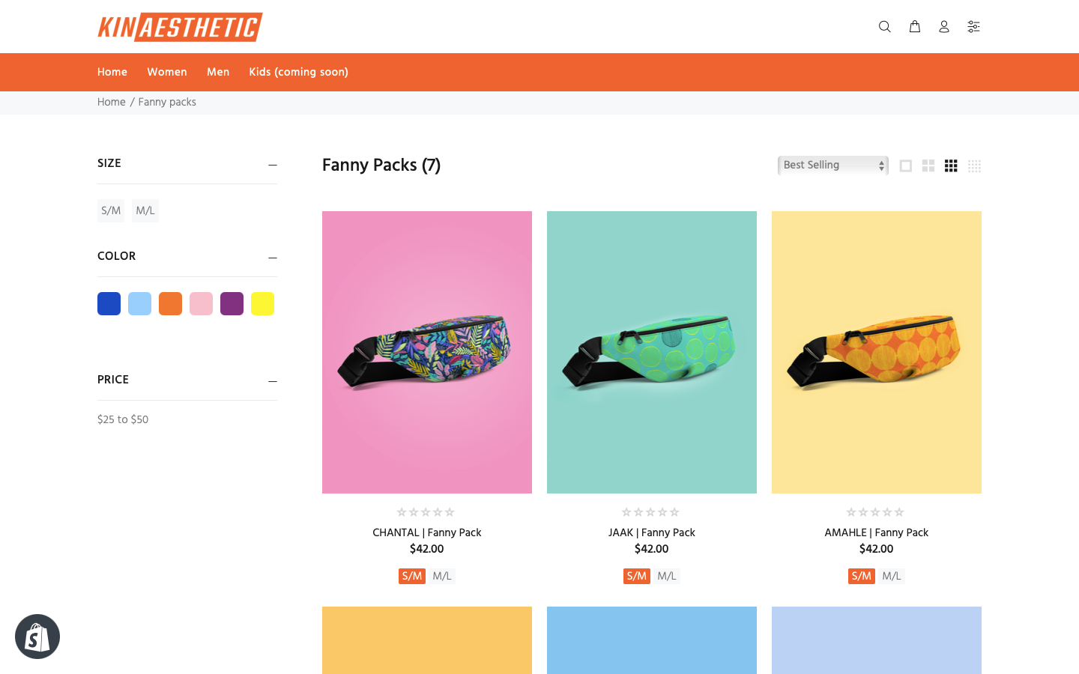The height and width of the screenshot is (674, 1079).
Task: Collapse the SIZE filter section
Action: pyautogui.click(x=273, y=165)
